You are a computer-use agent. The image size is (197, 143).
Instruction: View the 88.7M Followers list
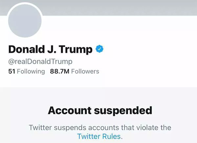point(75,71)
